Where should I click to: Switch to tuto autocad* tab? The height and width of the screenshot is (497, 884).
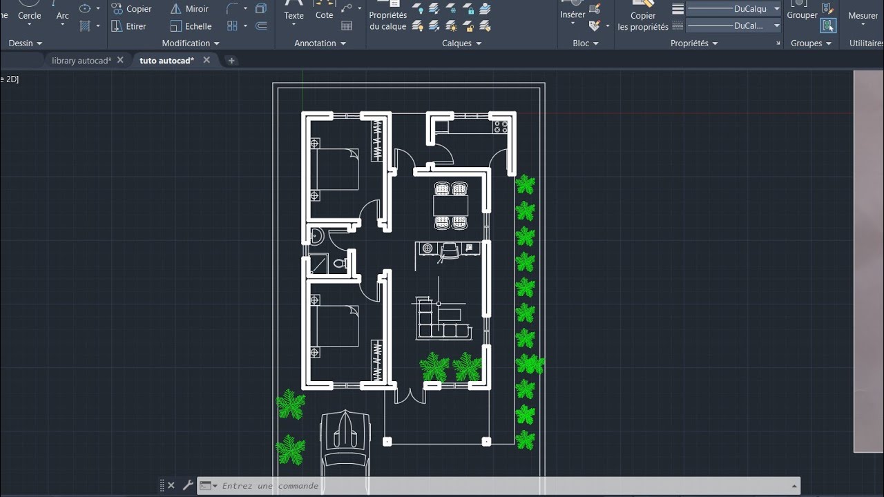pyautogui.click(x=166, y=61)
